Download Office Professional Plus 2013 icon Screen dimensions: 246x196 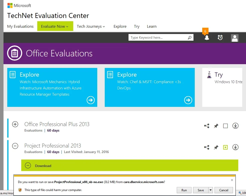coord(235,126)
